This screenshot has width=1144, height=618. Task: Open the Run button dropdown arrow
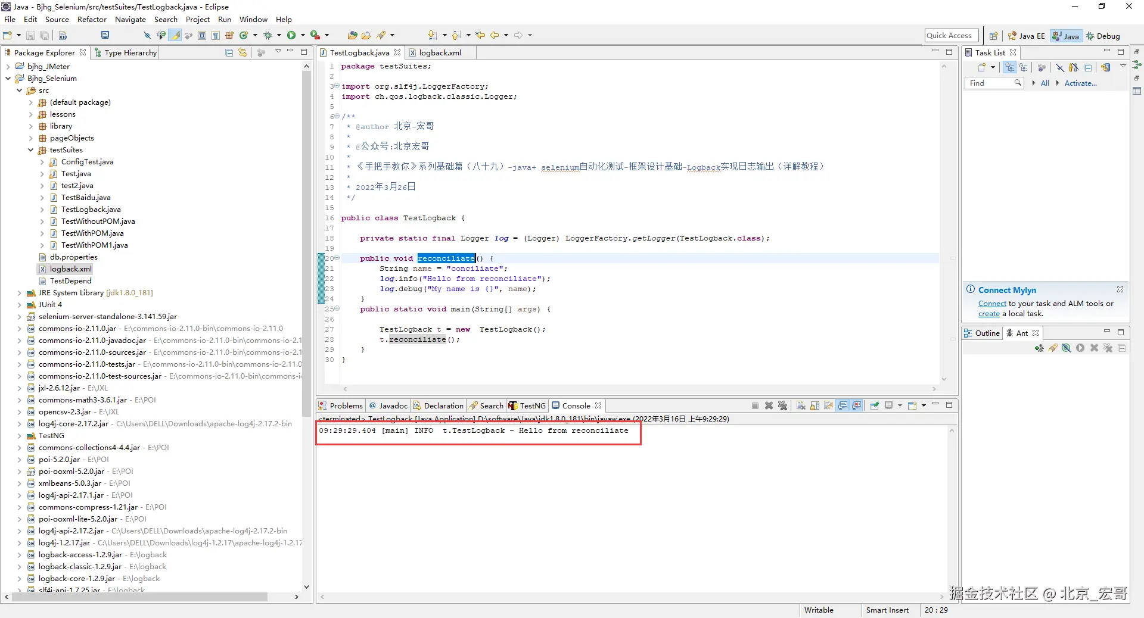[x=303, y=36]
